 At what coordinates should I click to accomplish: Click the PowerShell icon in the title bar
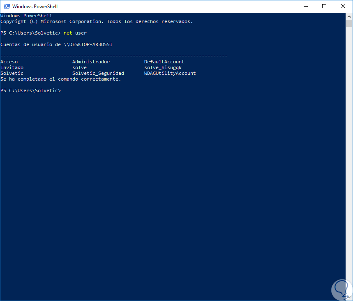click(7, 6)
